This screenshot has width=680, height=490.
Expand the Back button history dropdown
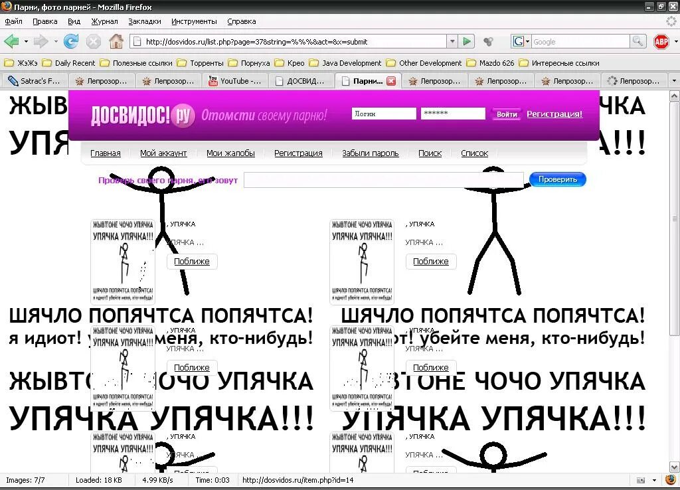[x=26, y=42]
